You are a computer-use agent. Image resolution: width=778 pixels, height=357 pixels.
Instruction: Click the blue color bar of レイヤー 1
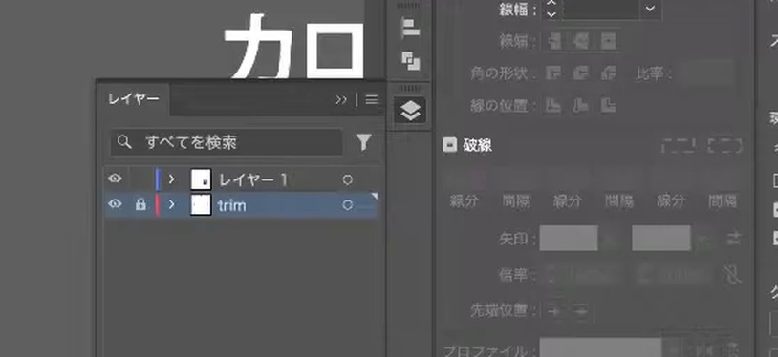click(x=158, y=179)
